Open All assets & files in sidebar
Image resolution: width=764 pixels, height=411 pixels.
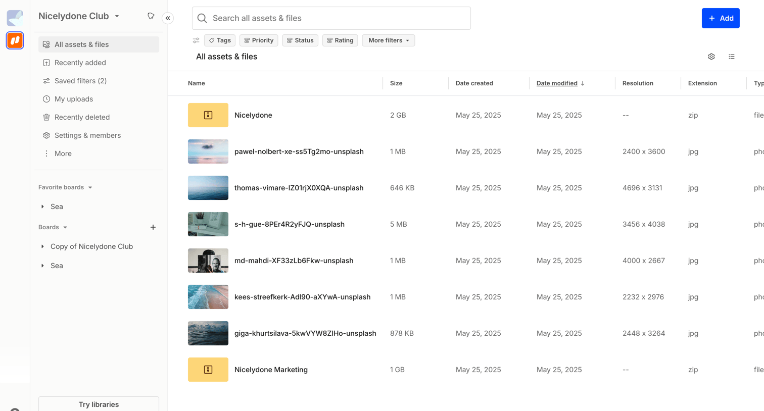[x=99, y=44]
